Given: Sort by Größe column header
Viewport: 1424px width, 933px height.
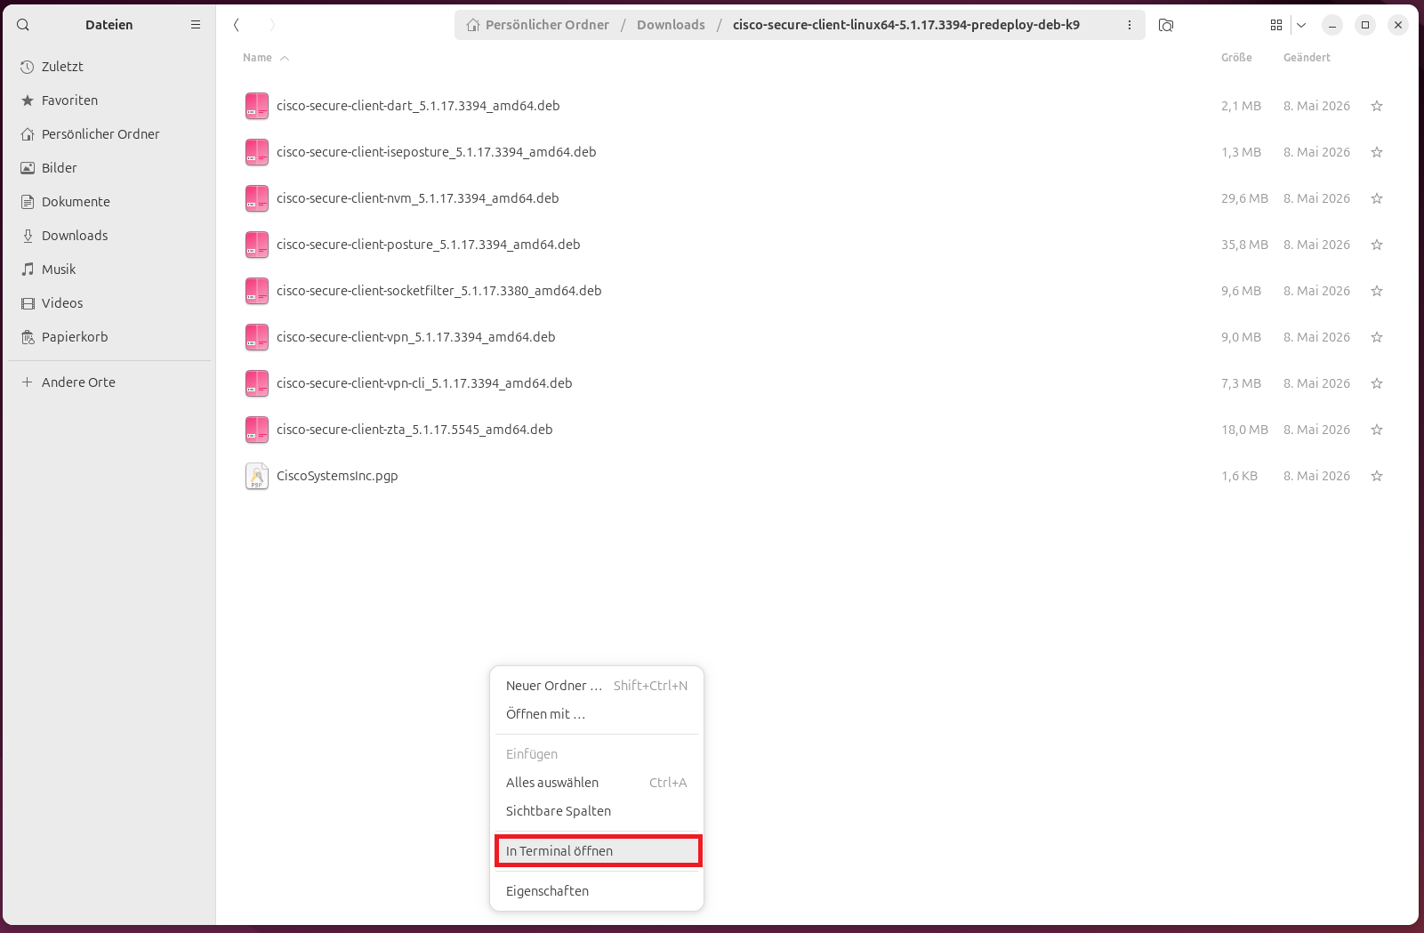Looking at the screenshot, I should 1236,58.
